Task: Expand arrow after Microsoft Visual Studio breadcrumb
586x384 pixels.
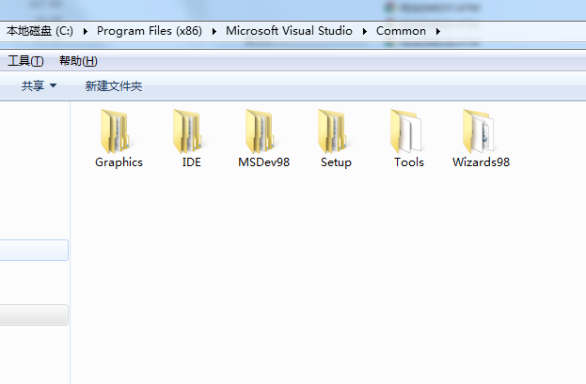Action: [x=364, y=31]
